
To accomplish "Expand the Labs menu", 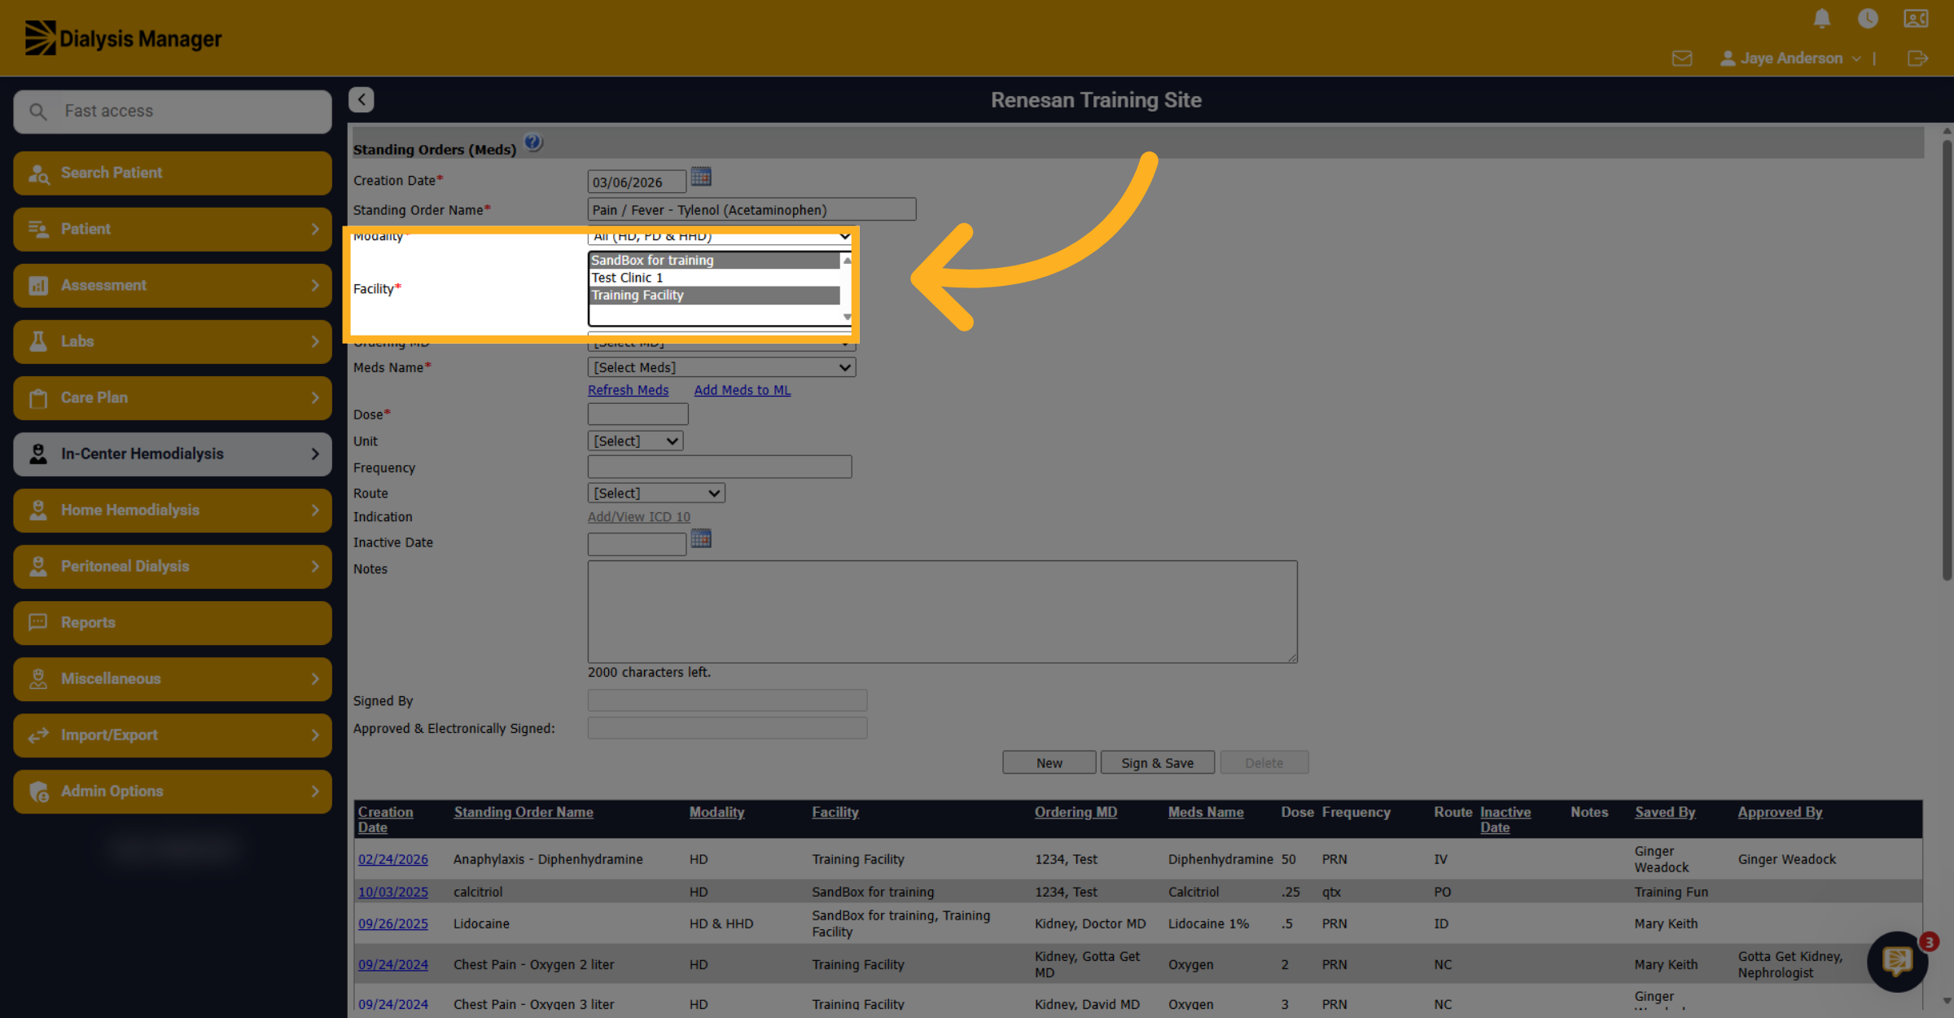I will point(173,341).
